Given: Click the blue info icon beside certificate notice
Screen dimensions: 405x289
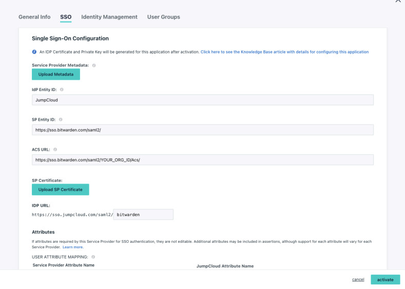Looking at the screenshot, I should [34, 52].
